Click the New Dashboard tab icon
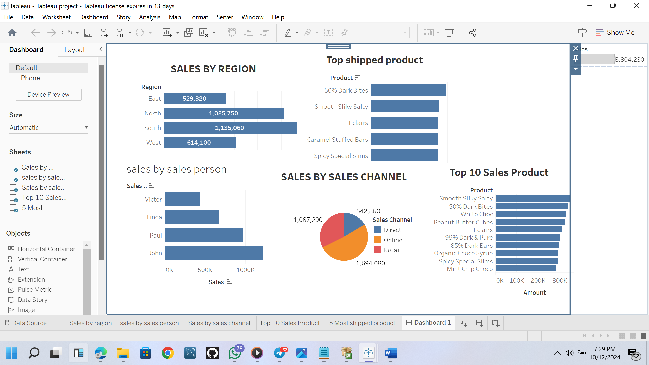649x365 pixels. [479, 323]
